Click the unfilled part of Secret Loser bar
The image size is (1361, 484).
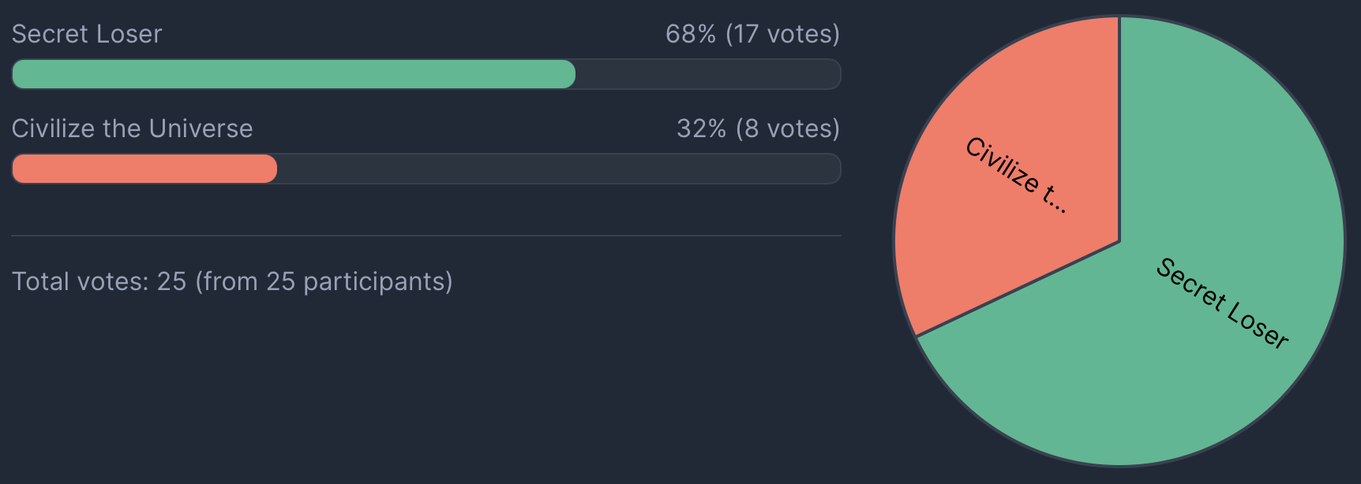708,74
